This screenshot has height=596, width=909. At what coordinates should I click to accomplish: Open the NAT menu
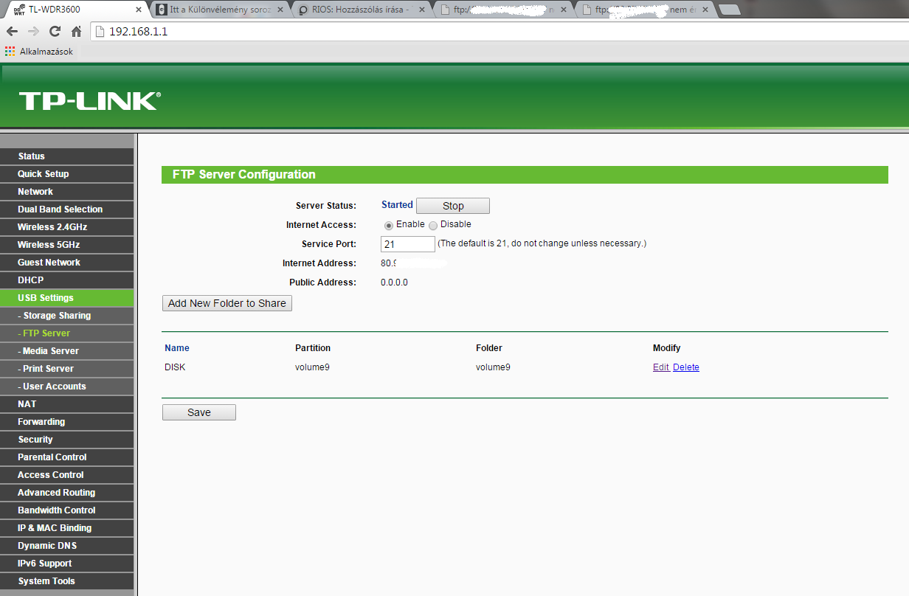pos(67,404)
